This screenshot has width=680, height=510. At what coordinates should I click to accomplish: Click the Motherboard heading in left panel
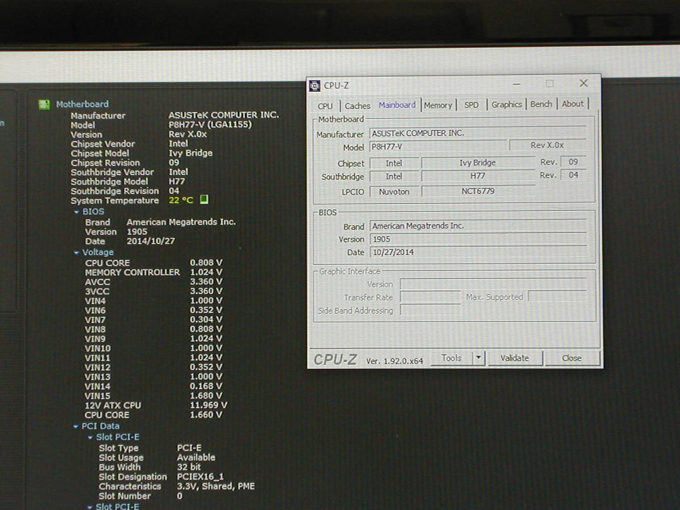coord(82,104)
